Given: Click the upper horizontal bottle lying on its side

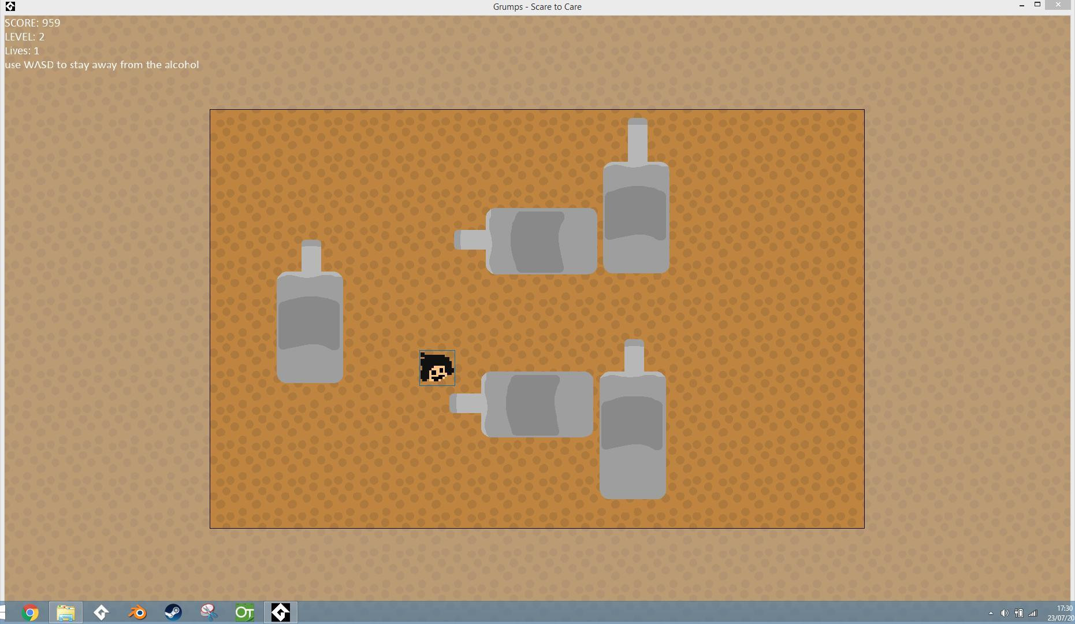Looking at the screenshot, I should point(526,241).
